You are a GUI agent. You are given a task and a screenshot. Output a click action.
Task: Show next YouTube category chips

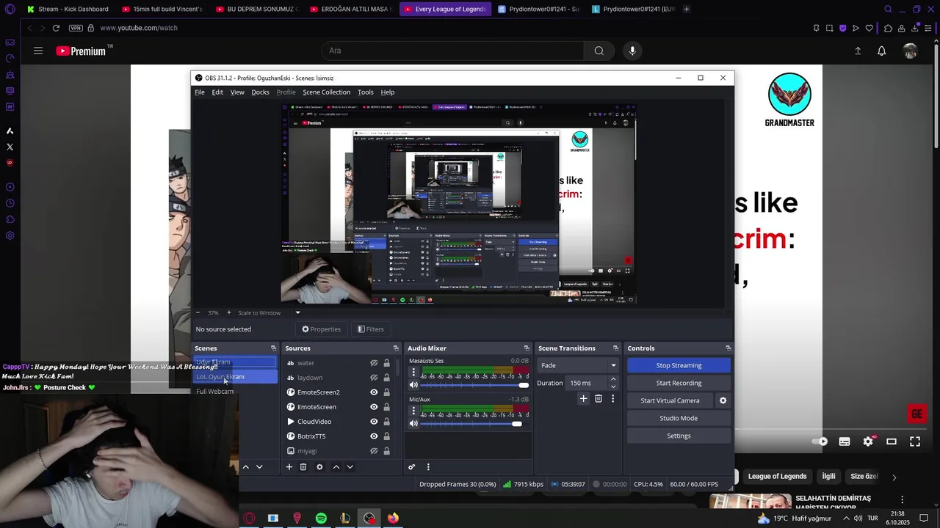coord(894,477)
